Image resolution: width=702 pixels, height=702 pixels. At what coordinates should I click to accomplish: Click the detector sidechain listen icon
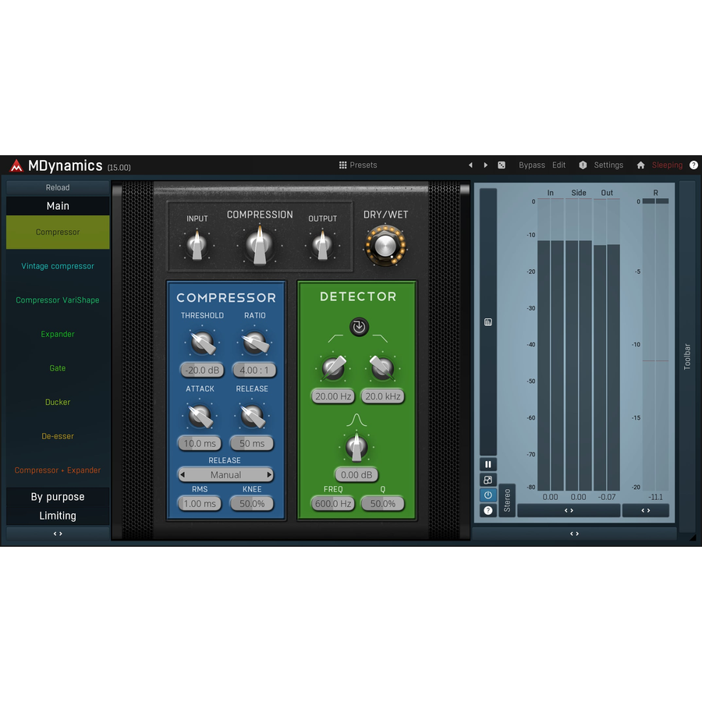[359, 327]
